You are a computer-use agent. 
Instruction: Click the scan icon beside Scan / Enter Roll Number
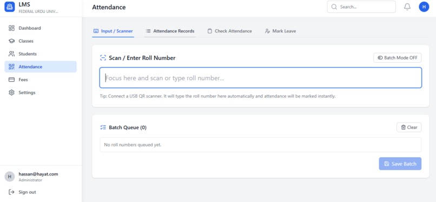(x=103, y=58)
